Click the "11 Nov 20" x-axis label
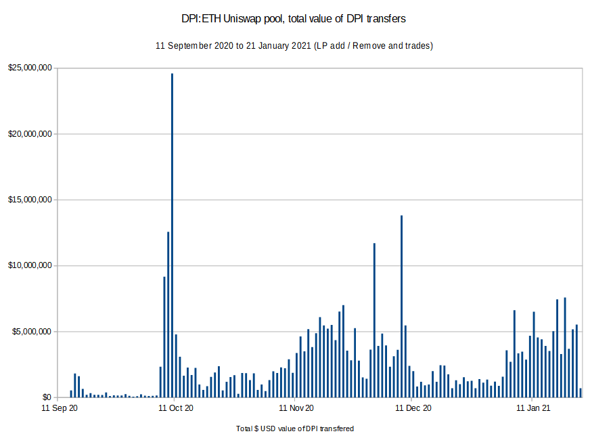The height and width of the screenshot is (440, 590). (296, 408)
